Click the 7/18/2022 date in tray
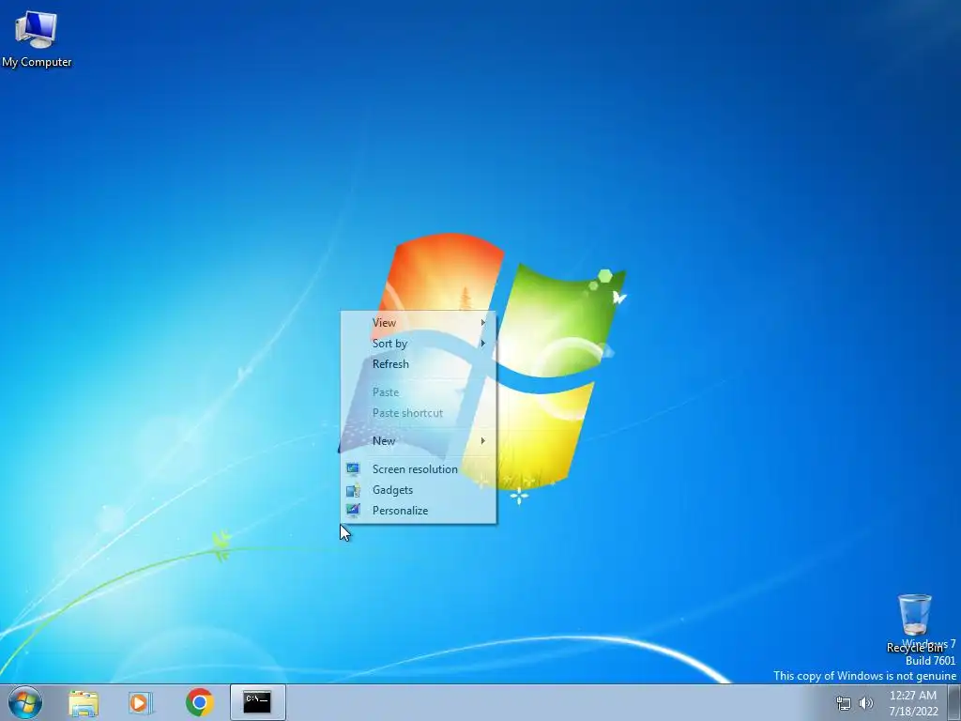961x721 pixels. [x=913, y=712]
